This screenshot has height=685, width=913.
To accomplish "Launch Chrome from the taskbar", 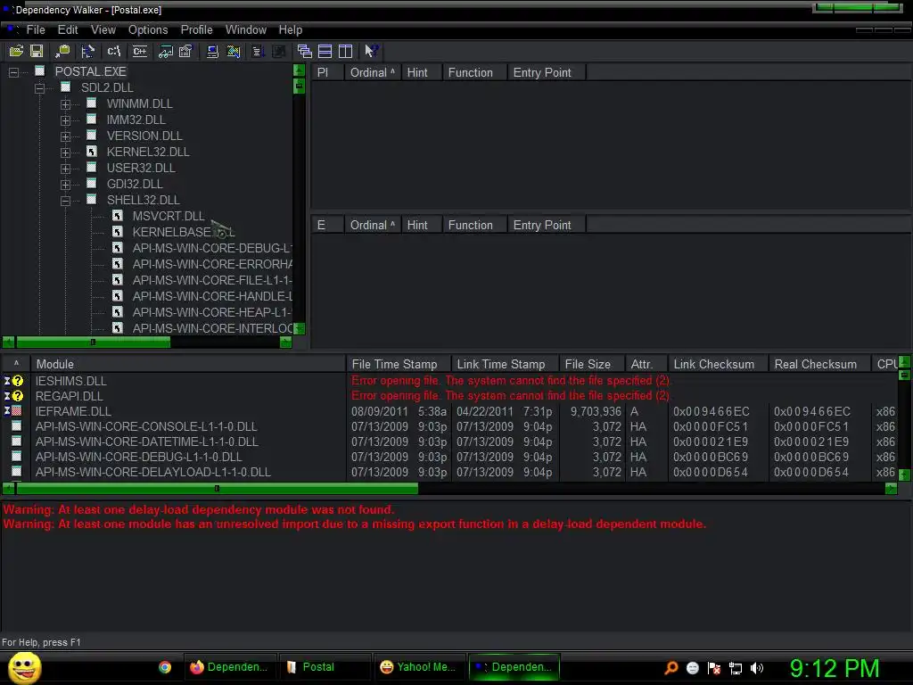I will [x=165, y=667].
